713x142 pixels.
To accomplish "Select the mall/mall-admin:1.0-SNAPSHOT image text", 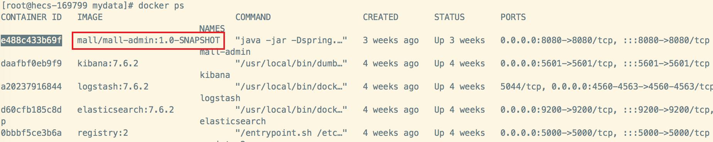I will tap(149, 41).
